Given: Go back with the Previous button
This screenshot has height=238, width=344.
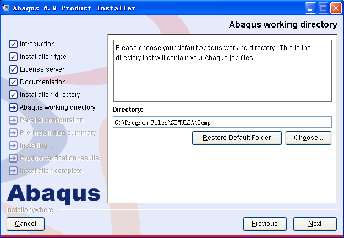Looking at the screenshot, I should [x=265, y=224].
